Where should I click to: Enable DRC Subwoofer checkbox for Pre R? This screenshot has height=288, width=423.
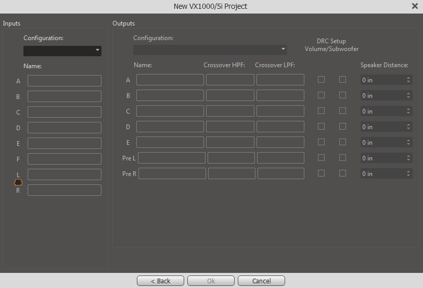coord(342,173)
